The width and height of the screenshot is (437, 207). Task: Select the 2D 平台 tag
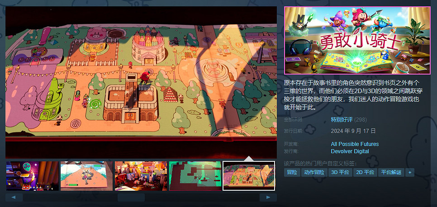365,172
